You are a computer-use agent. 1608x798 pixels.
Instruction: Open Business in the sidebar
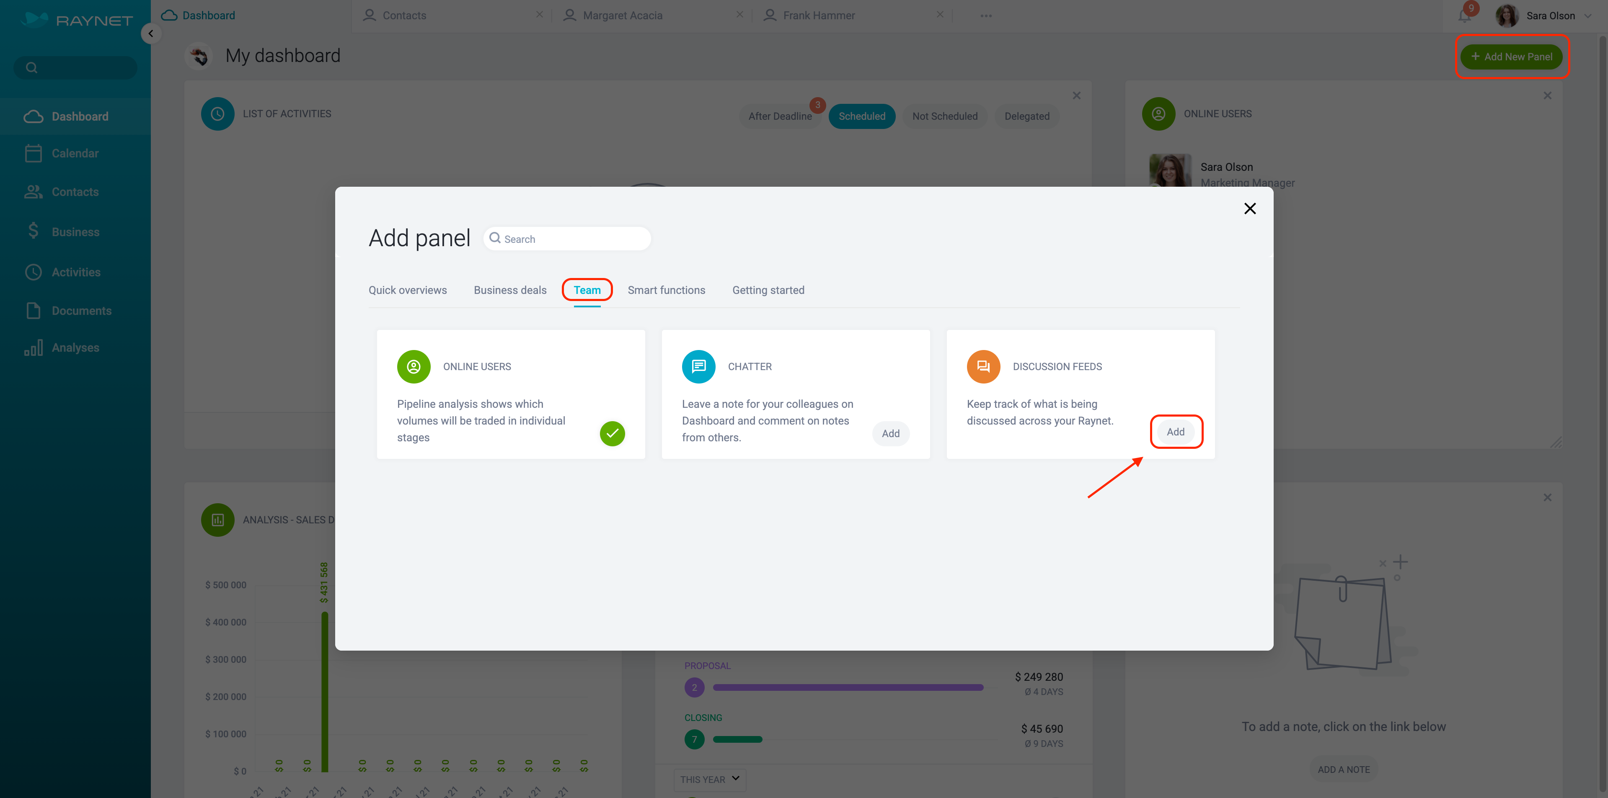75,232
